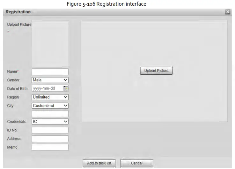Open the Gender dropdown showing Male

tap(50, 80)
